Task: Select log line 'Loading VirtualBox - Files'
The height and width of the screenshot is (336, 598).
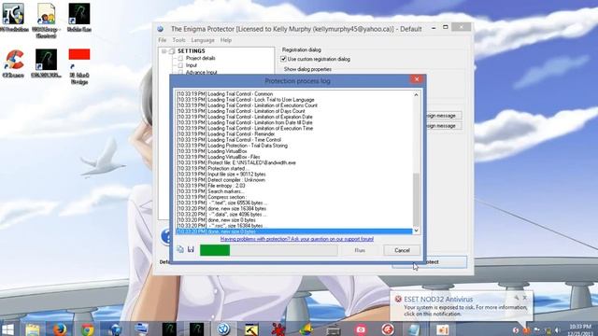Action: point(294,157)
